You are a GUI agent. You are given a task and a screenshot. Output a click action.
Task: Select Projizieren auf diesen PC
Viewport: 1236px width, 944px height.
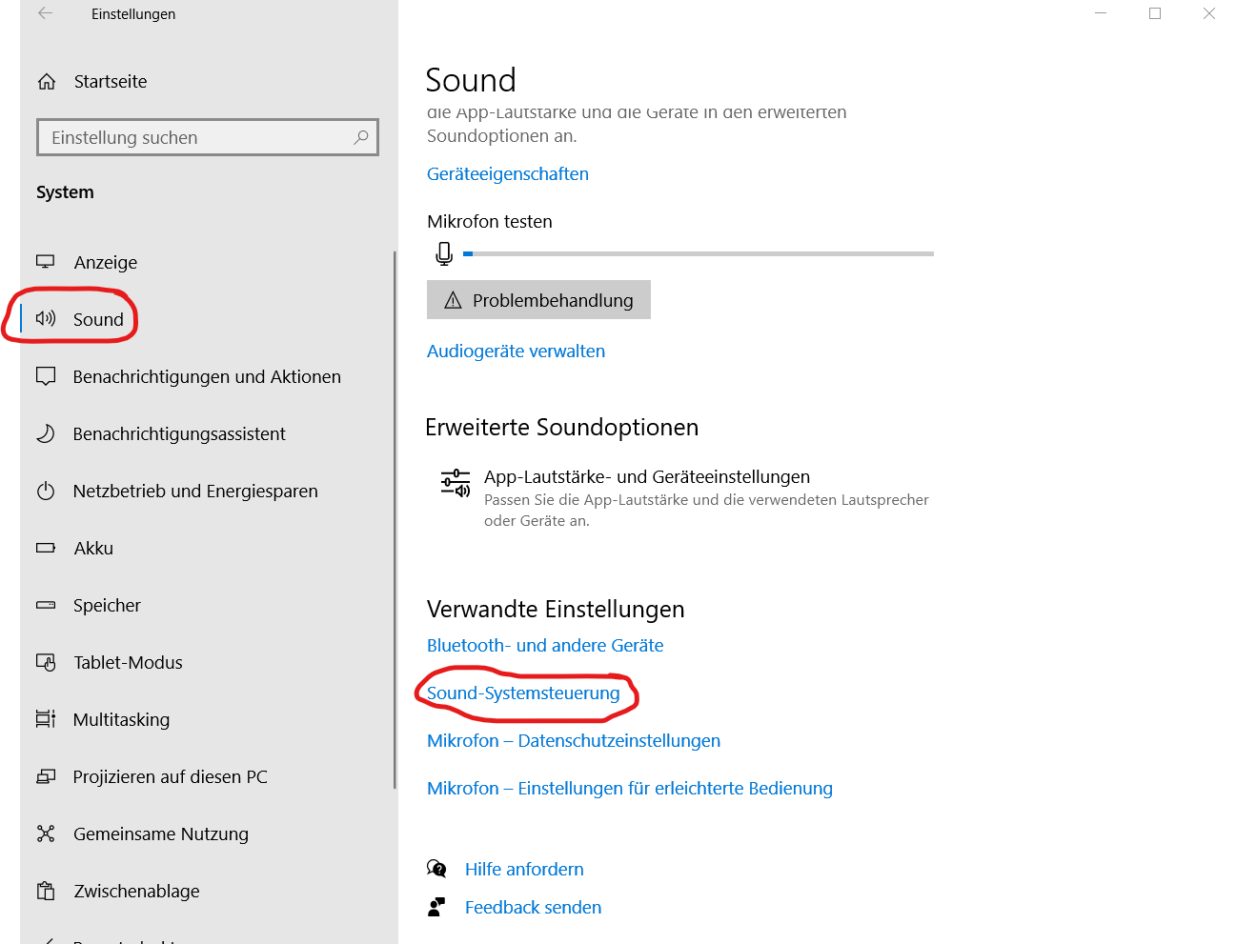tap(170, 777)
